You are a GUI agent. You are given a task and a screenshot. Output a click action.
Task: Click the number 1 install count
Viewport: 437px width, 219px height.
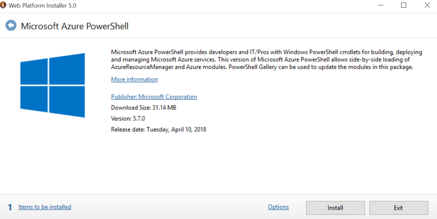(x=10, y=207)
